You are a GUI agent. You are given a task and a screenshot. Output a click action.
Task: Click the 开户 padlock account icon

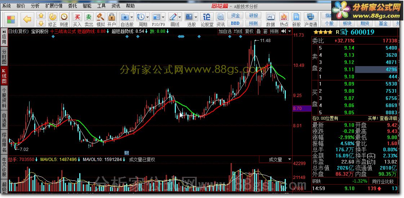pos(112,19)
